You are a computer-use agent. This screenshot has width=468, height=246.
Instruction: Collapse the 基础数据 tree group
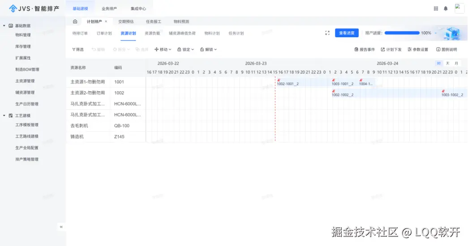[x=4, y=25]
